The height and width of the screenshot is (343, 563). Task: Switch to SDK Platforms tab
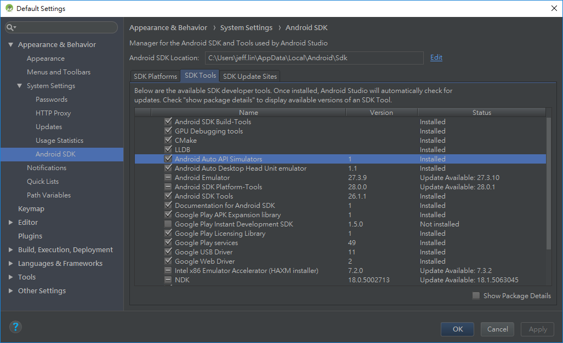(x=155, y=77)
